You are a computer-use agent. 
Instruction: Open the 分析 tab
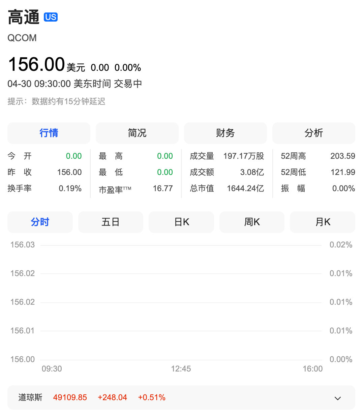point(313,133)
